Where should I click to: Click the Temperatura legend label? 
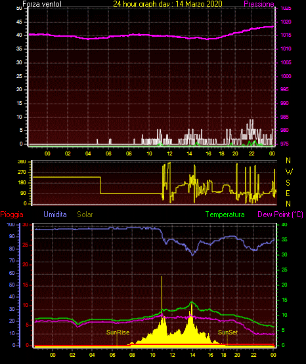(x=225, y=214)
